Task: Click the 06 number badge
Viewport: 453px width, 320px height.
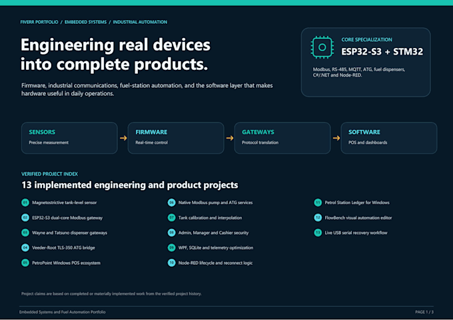Action: point(172,202)
